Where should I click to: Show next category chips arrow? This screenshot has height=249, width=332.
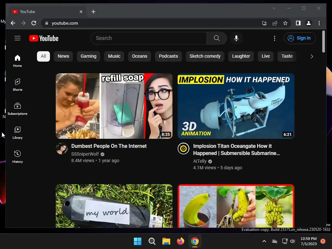(312, 56)
